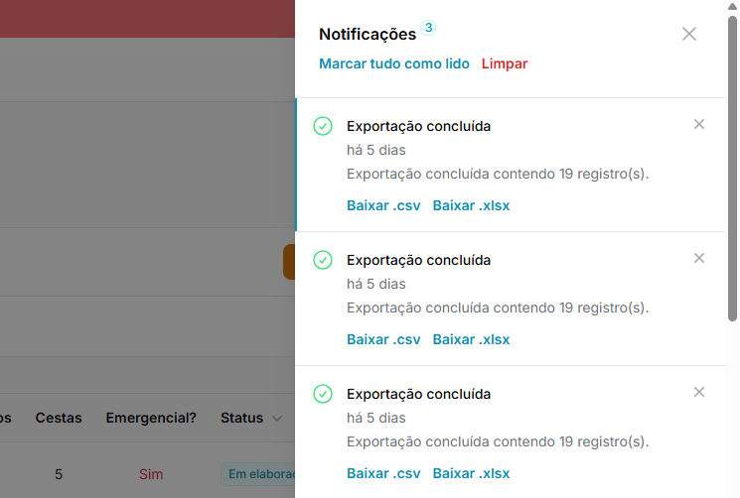Screen dimensions: 740x498
Task: Clear all notifications with Limpar
Action: [505, 63]
